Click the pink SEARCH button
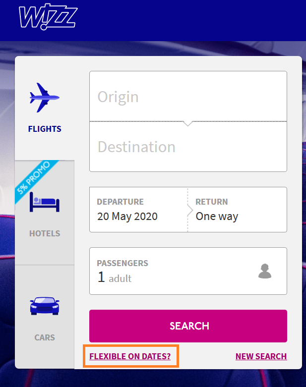 pos(188,326)
